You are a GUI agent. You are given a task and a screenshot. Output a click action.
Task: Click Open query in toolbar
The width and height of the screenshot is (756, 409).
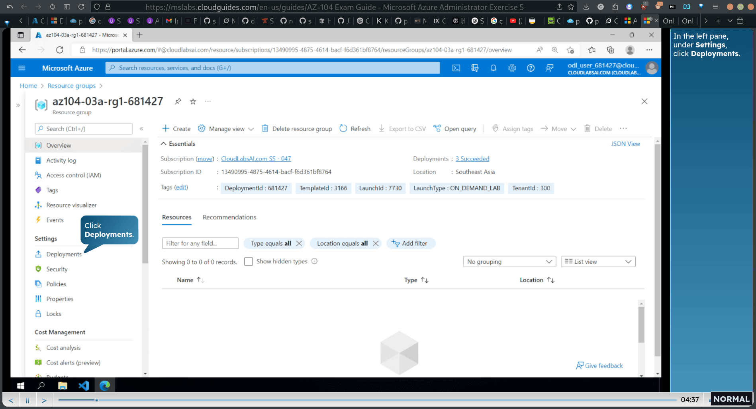(455, 129)
